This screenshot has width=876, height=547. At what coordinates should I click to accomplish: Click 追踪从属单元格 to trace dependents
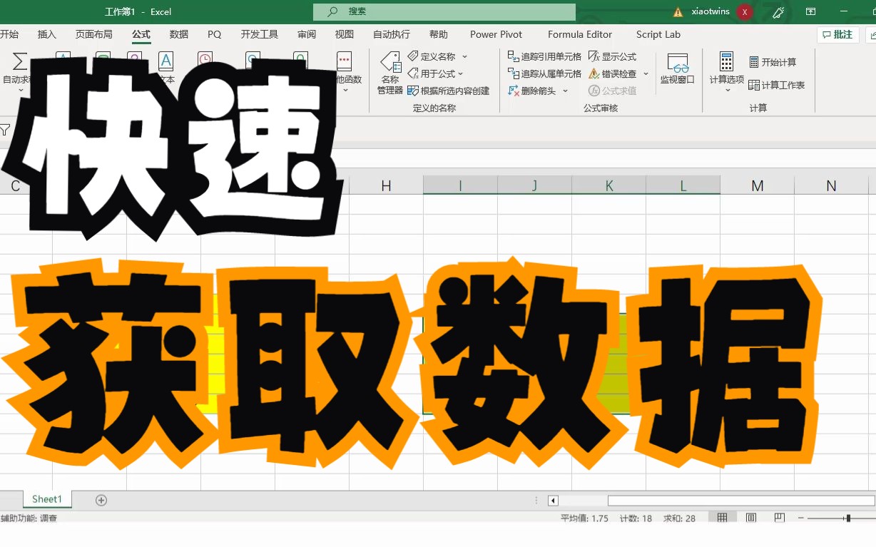click(x=544, y=73)
